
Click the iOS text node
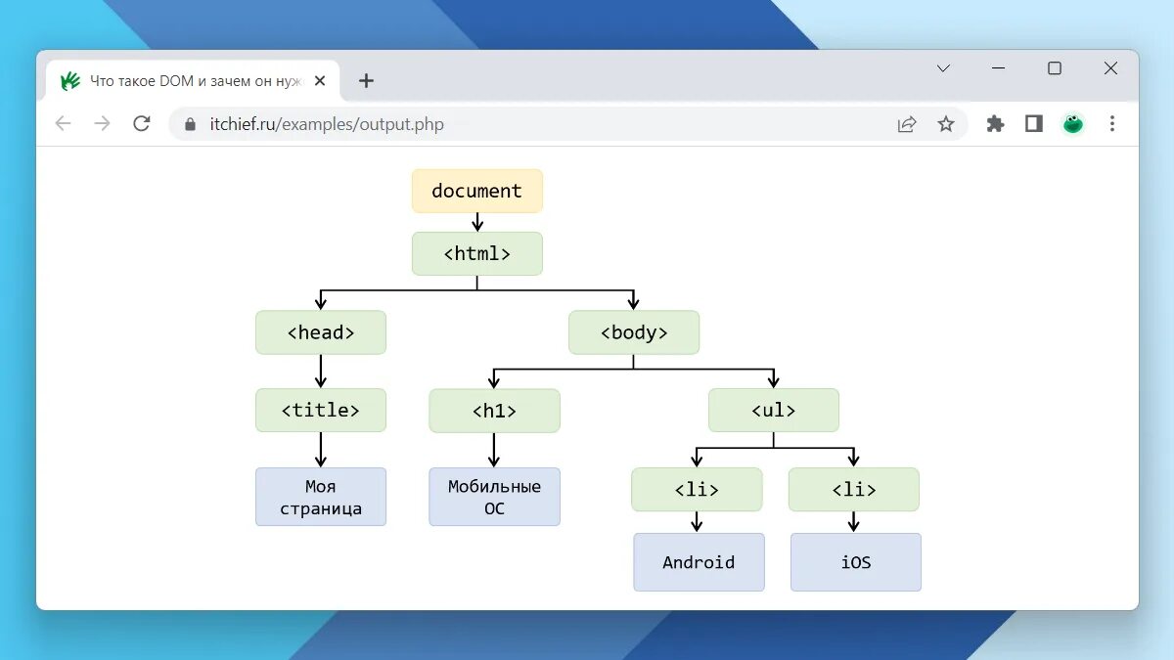click(x=856, y=562)
